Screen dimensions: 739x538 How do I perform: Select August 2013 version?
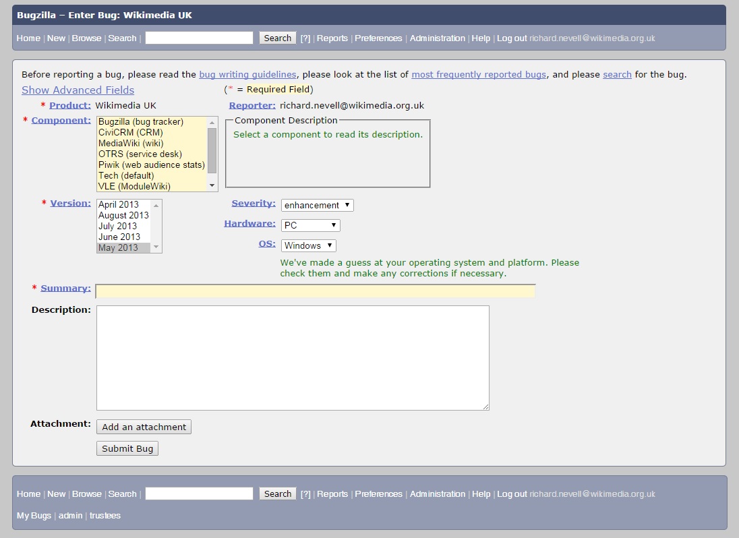coord(123,215)
